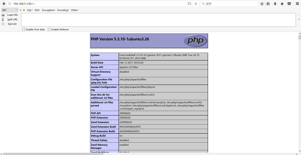Viewport: 301px width, 155px height.
Task: Expand the Encryption menu
Action: point(49,10)
